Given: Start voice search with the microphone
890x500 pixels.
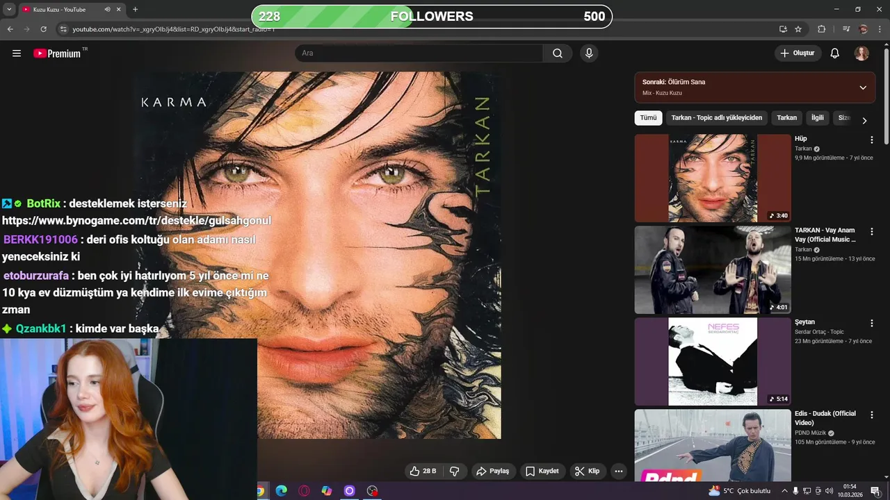Looking at the screenshot, I should [x=589, y=53].
